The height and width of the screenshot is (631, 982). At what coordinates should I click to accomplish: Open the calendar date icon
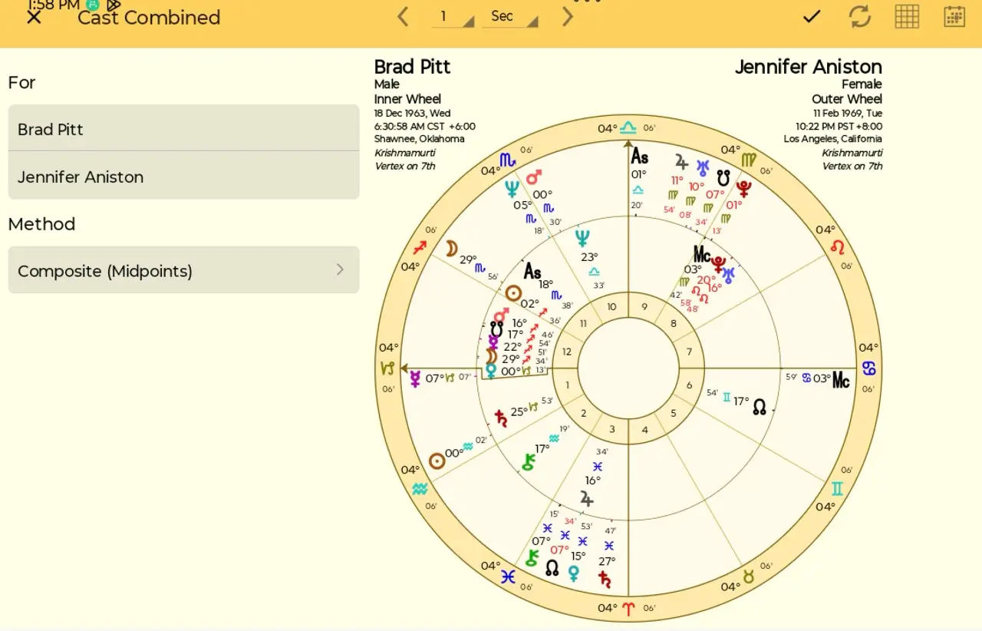(x=954, y=16)
